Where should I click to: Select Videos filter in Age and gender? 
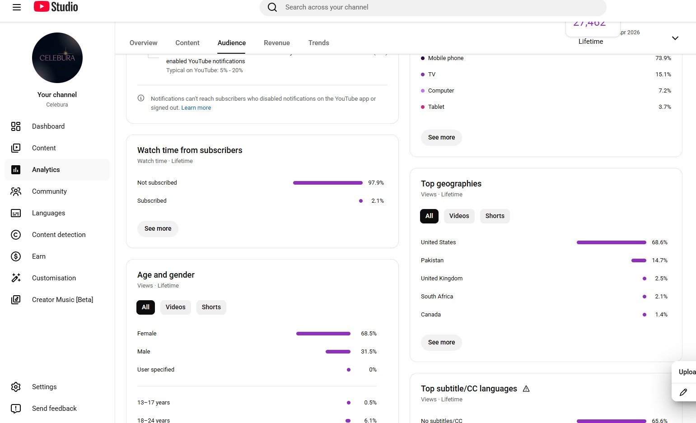[175, 307]
